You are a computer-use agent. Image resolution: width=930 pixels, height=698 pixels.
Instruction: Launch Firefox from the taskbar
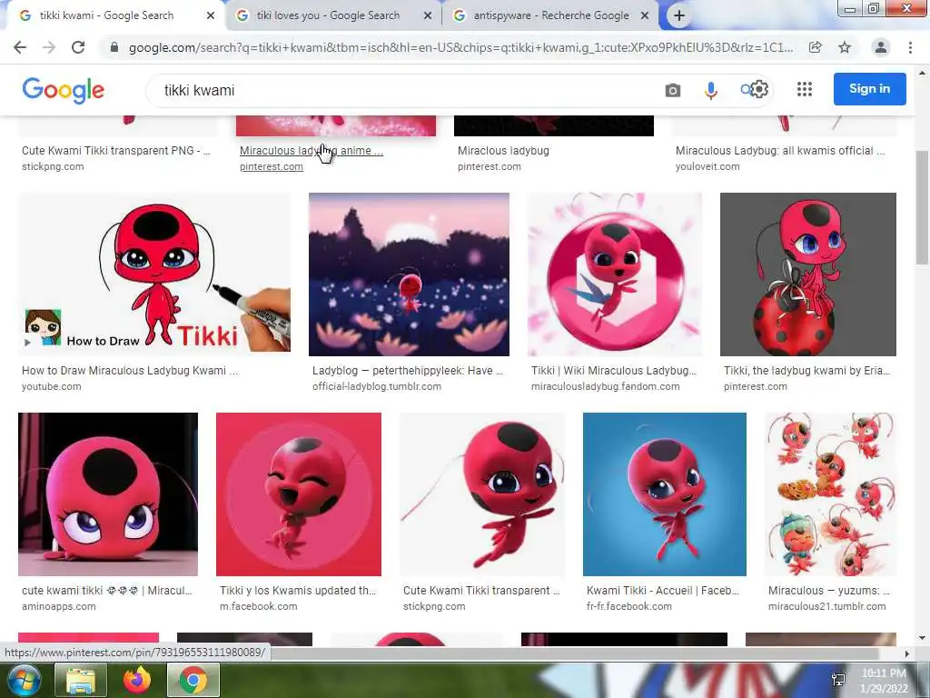coord(137,680)
